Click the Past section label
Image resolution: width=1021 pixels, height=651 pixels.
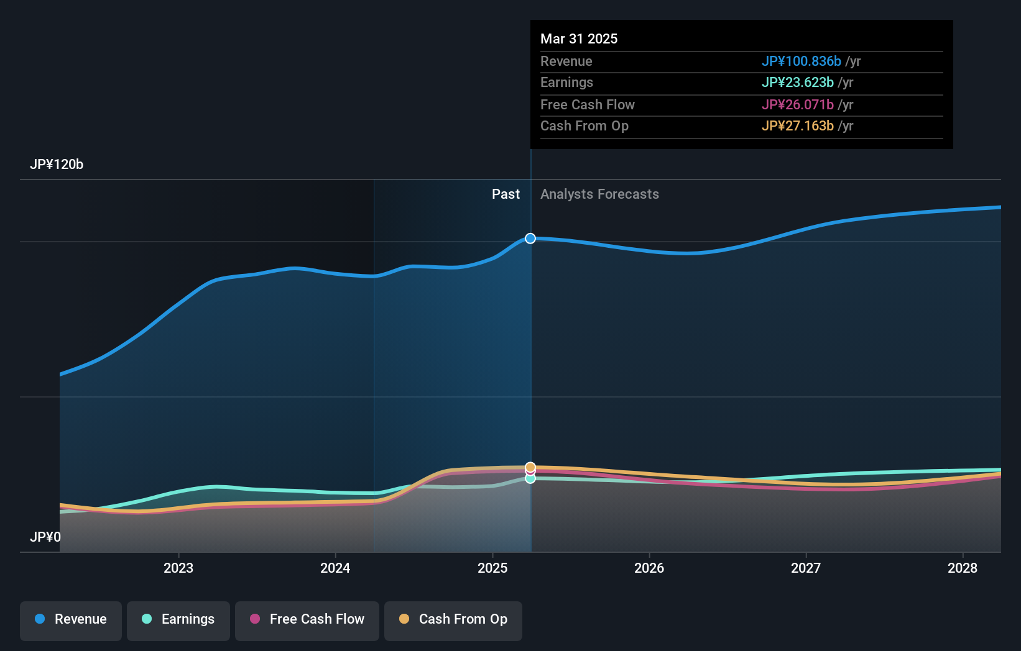[506, 194]
